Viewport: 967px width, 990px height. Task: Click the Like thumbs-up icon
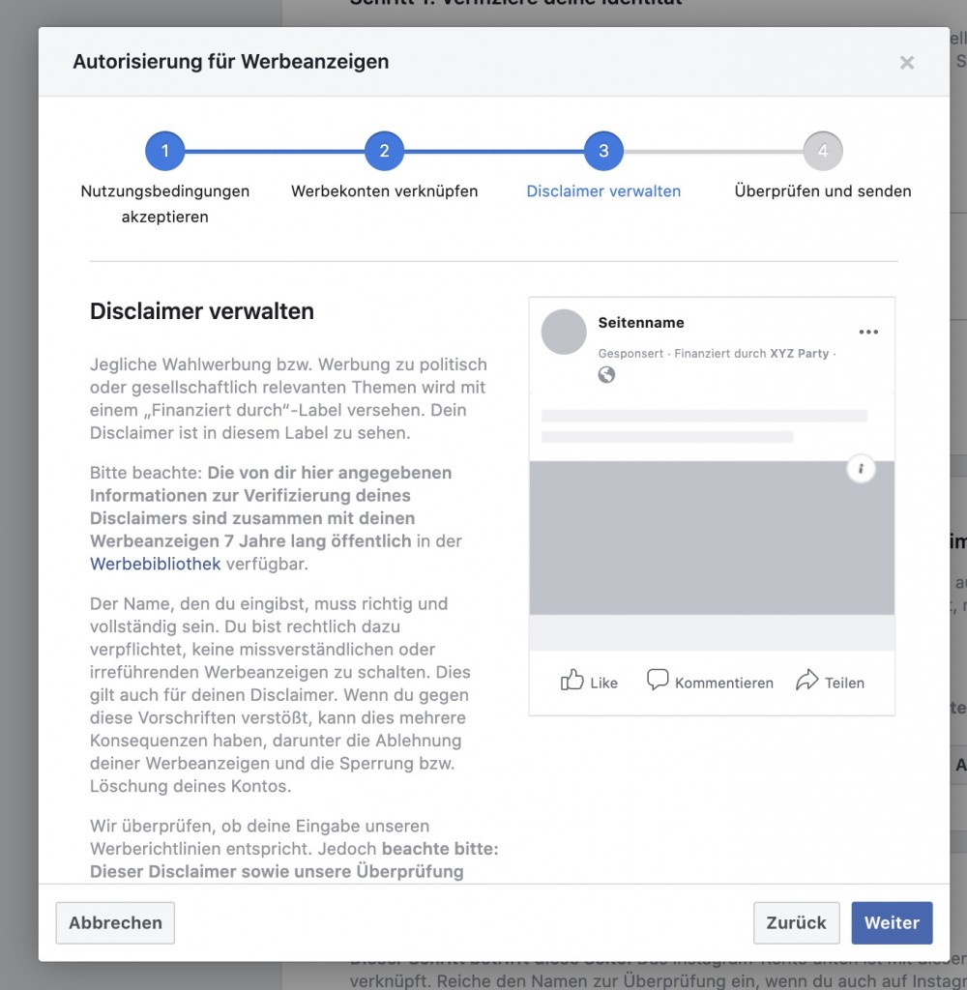tap(571, 680)
